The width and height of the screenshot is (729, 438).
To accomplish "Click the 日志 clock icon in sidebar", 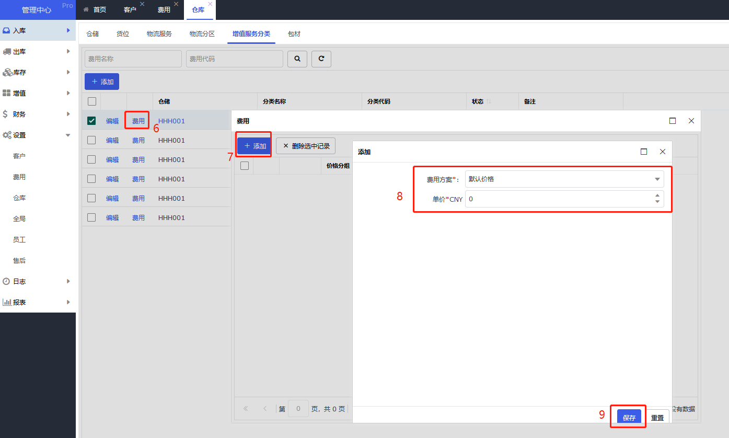I will [6, 281].
